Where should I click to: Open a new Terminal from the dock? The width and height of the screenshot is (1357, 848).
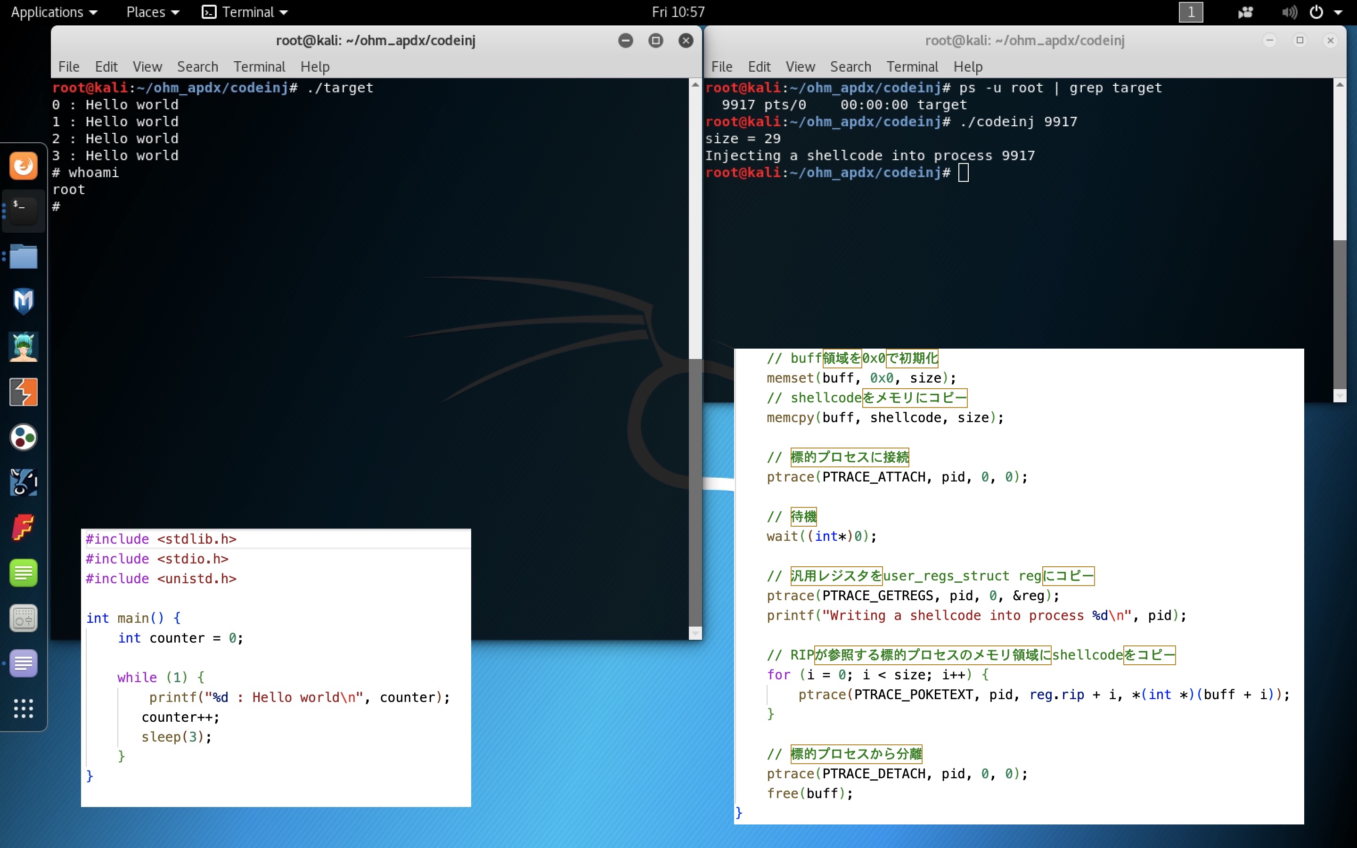[x=23, y=210]
